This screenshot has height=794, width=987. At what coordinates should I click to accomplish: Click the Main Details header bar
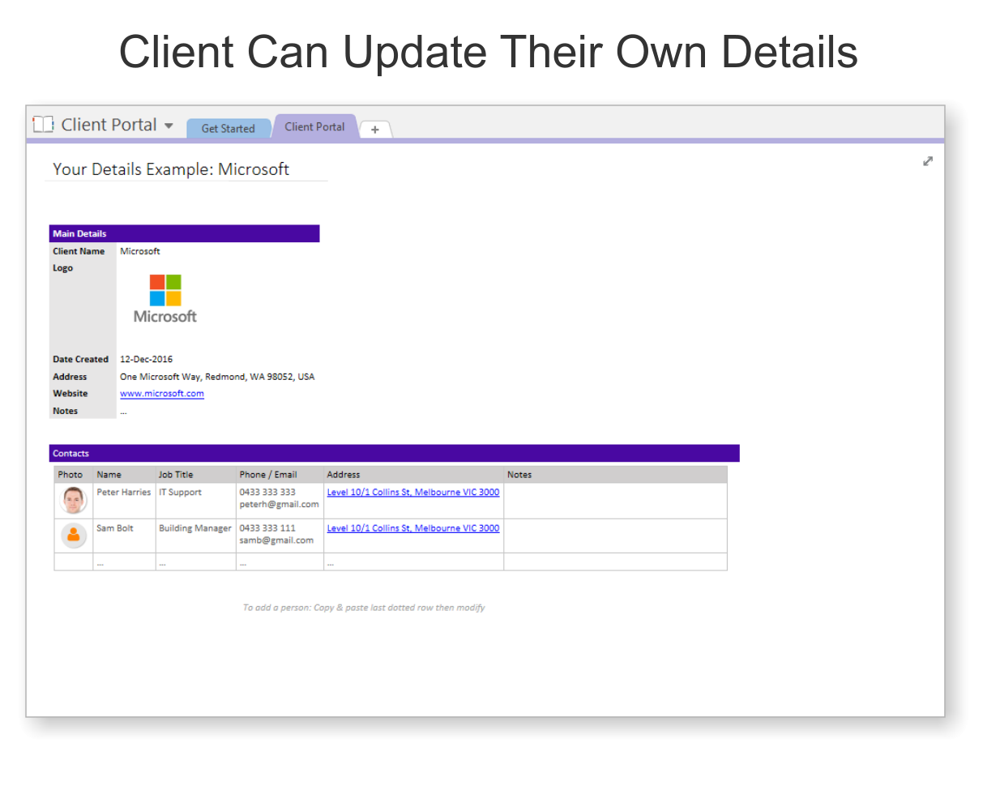tap(184, 233)
